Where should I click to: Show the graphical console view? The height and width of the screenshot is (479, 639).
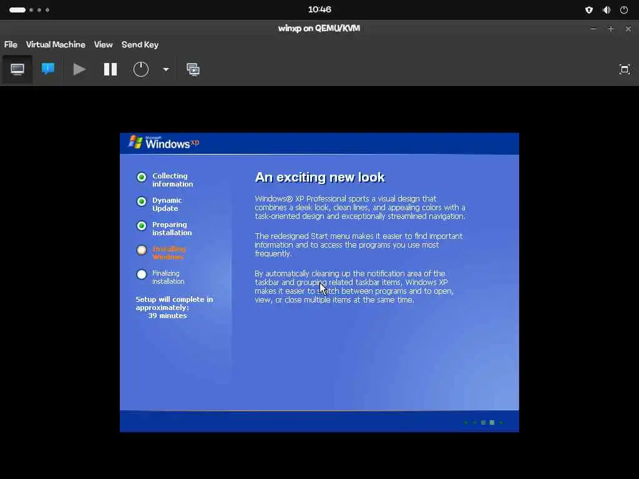tap(17, 69)
